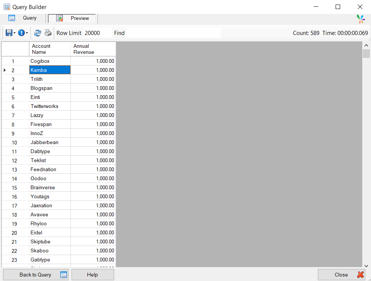The width and height of the screenshot is (371, 281).
Task: Select the Teklist cell
Action: coord(50,160)
